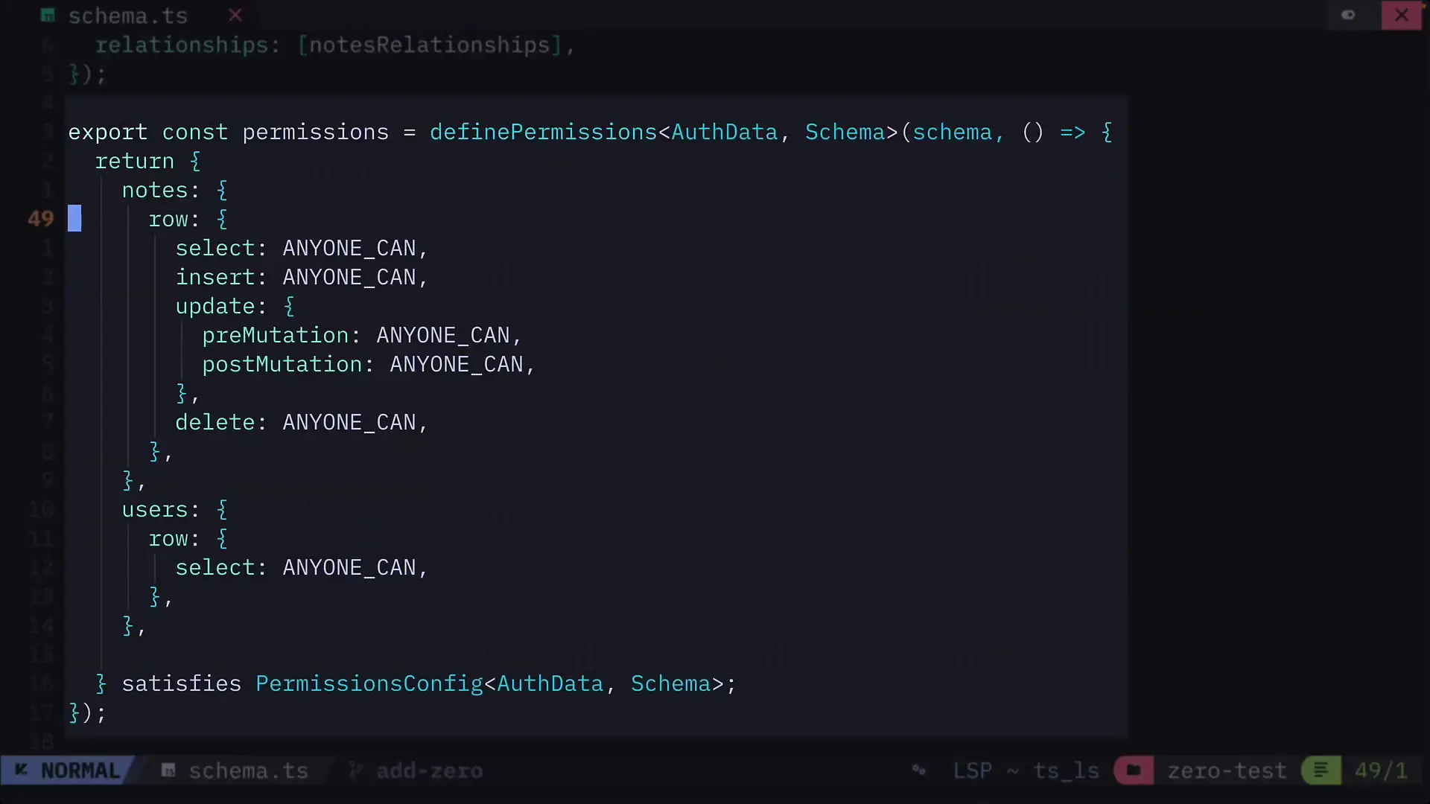Click 'row: {' under notes
The height and width of the screenshot is (804, 1430).
click(x=188, y=220)
